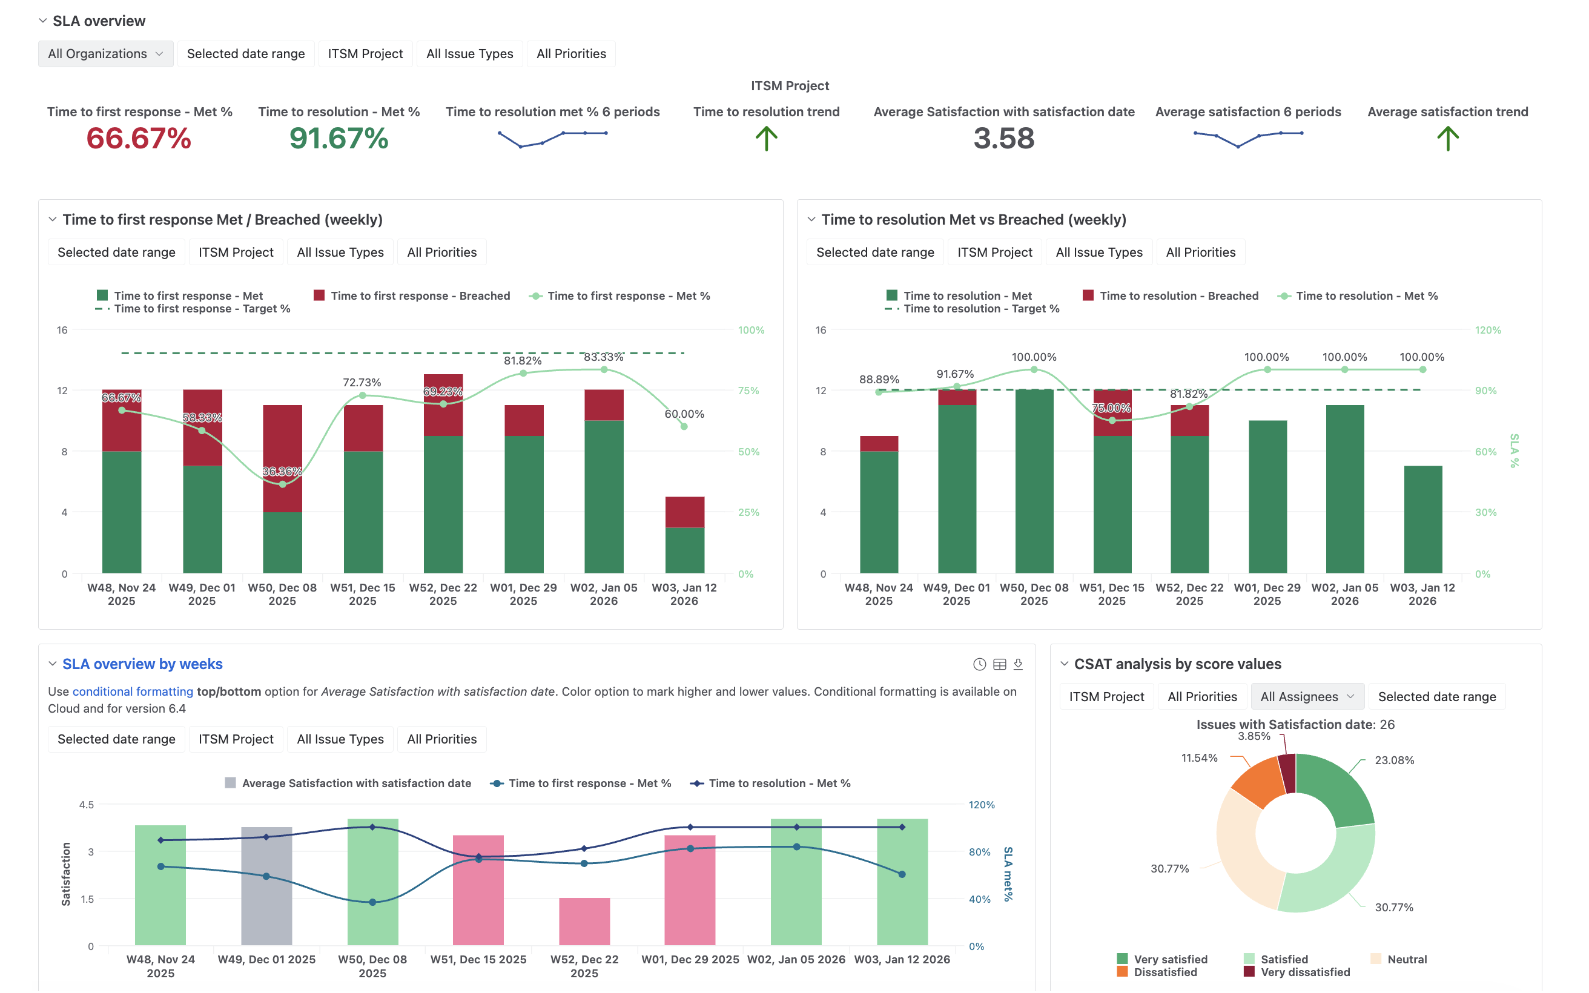This screenshot has height=993, width=1589.
Task: Collapse the Time to resolution Met vs Breached panel
Action: click(811, 219)
